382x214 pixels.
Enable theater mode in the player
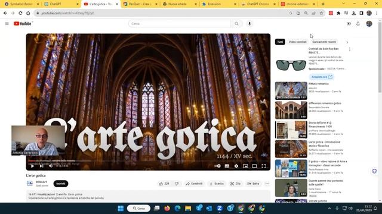click(x=254, y=166)
